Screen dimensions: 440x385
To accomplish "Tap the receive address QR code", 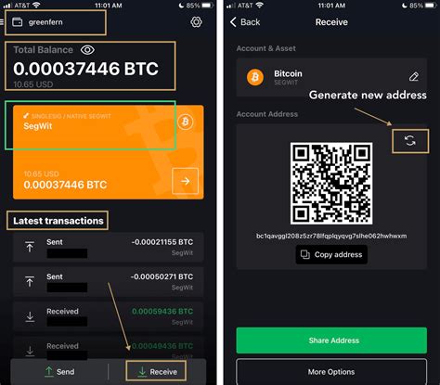I will pyautogui.click(x=331, y=183).
